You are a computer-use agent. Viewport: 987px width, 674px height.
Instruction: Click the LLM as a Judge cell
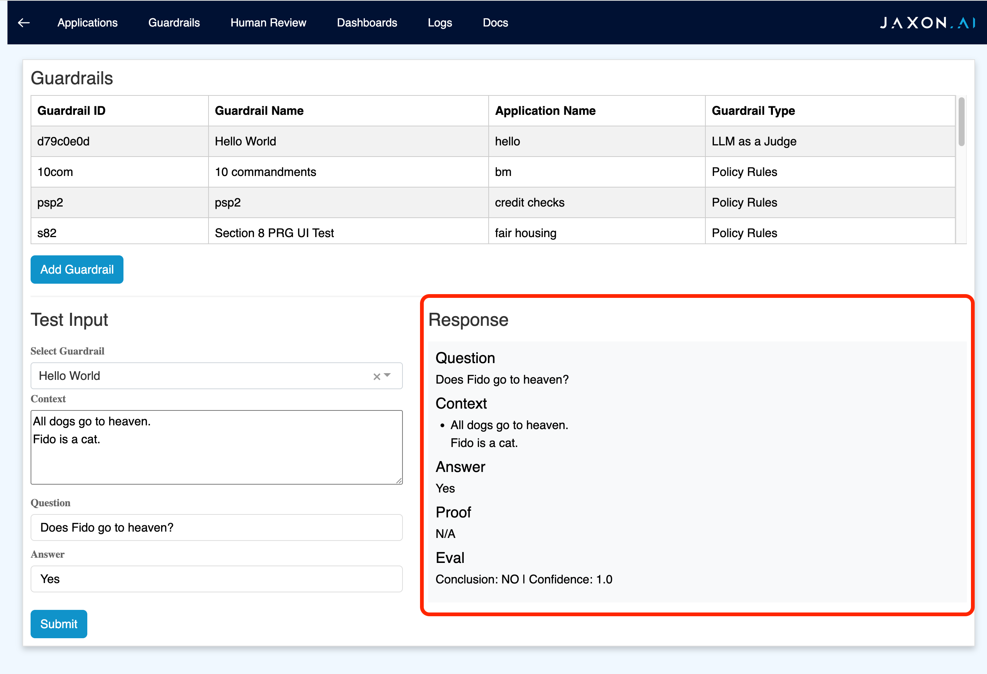[x=830, y=141]
